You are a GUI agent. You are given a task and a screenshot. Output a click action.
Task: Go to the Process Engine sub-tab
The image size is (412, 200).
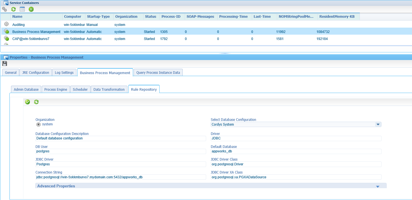pos(56,90)
